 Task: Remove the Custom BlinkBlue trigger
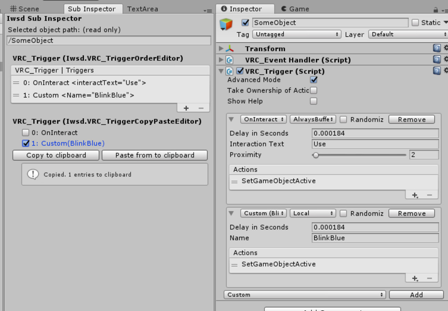tap(412, 214)
